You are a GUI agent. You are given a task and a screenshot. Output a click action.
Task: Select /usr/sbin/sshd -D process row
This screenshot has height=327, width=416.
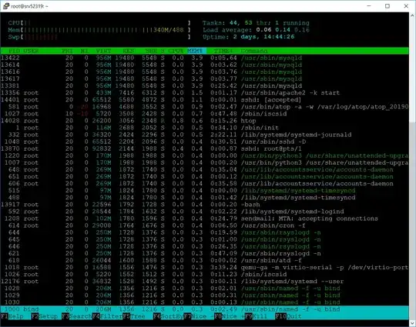pyautogui.click(x=204, y=142)
